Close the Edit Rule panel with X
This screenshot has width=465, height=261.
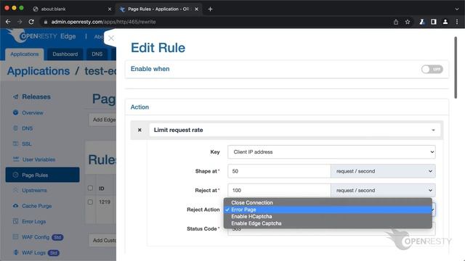pos(111,38)
